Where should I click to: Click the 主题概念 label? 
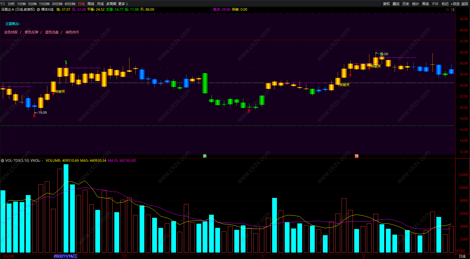13,24
